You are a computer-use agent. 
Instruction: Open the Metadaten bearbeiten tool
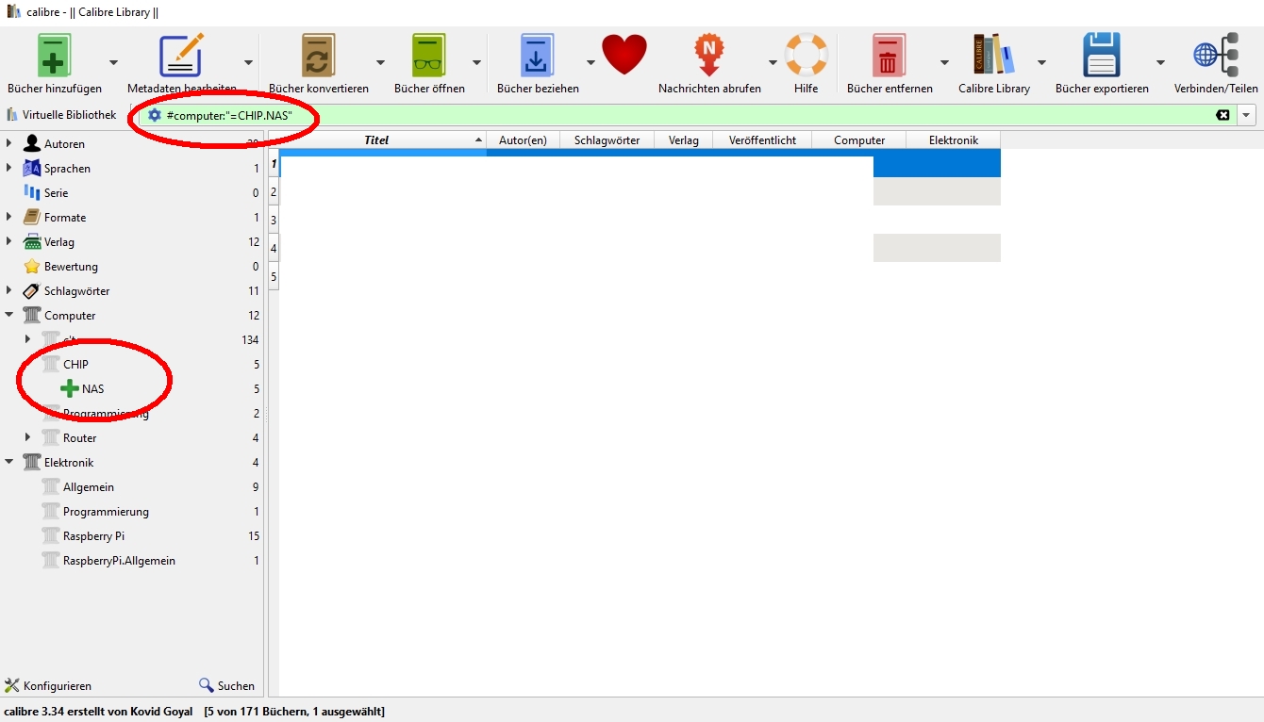point(181,56)
